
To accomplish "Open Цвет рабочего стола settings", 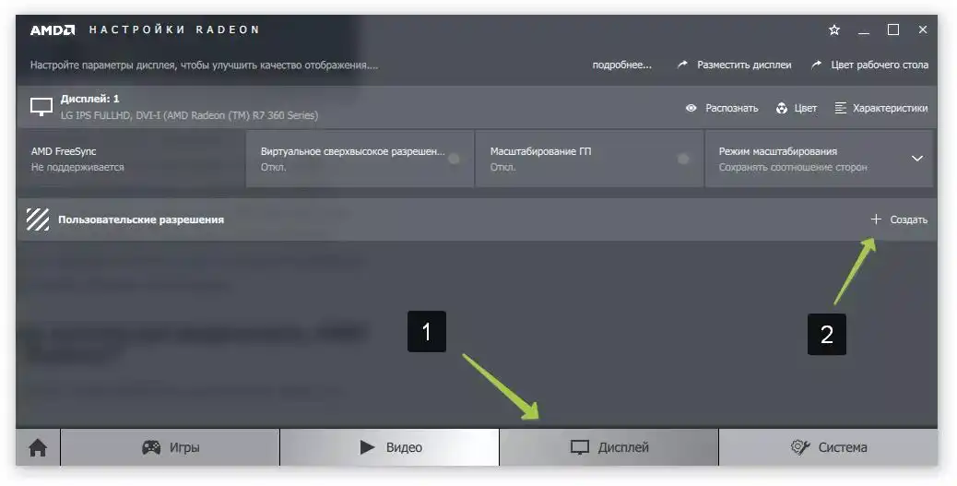I will coord(870,65).
